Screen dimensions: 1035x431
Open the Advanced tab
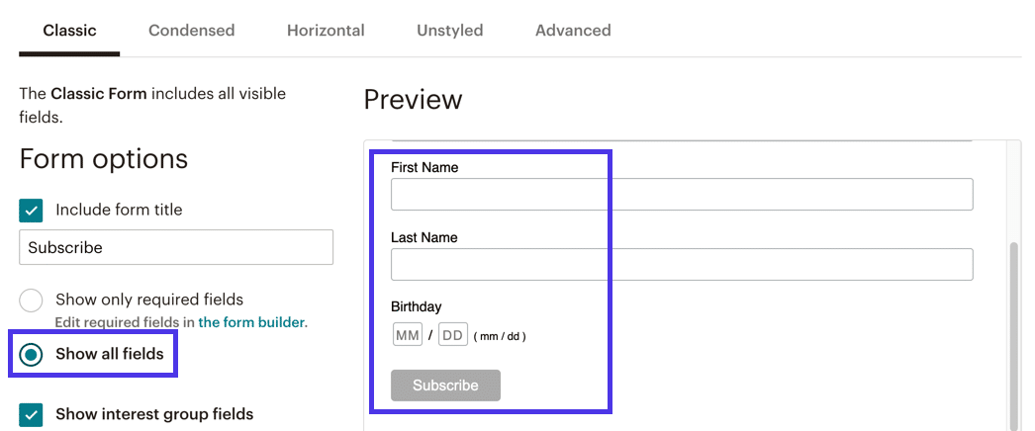(x=573, y=31)
